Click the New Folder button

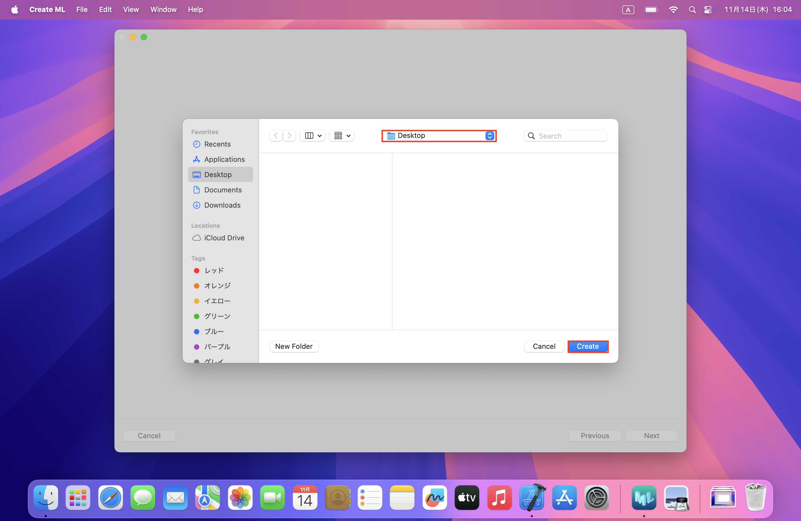click(294, 346)
